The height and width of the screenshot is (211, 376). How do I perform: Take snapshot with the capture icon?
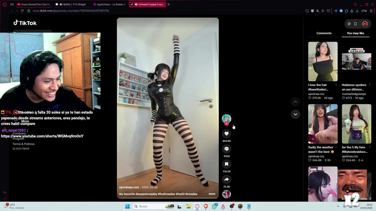pos(307,11)
